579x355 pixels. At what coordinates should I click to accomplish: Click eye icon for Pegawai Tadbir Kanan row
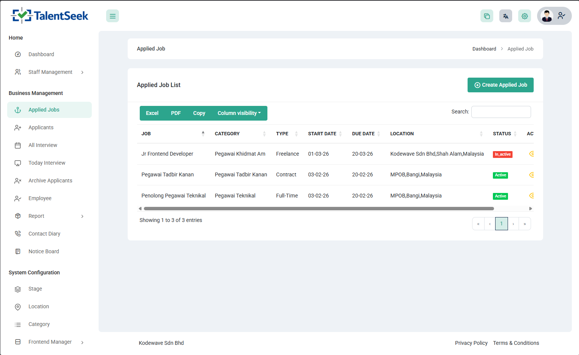(x=531, y=175)
